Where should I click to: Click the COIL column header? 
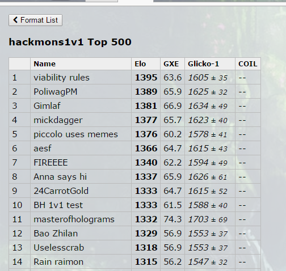tap(248, 64)
